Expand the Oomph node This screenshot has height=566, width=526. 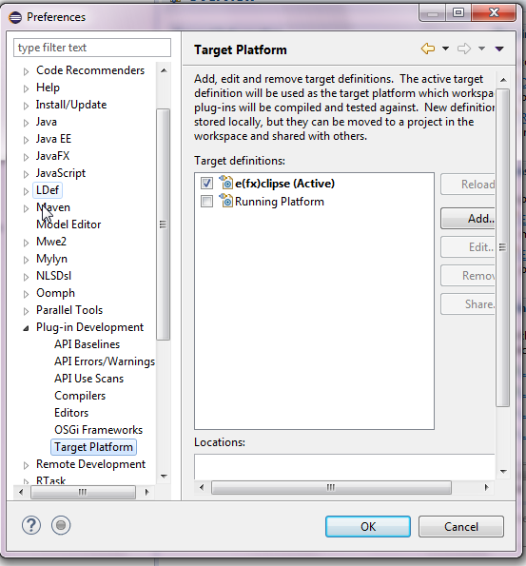[26, 294]
